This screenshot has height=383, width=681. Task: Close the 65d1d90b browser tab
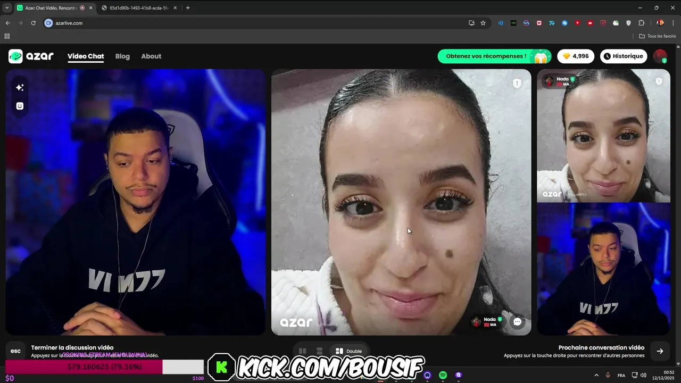coord(174,8)
